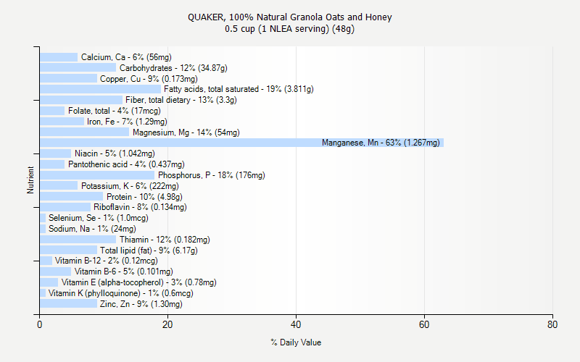Click the Fatty acids saturated bar

coord(100,89)
